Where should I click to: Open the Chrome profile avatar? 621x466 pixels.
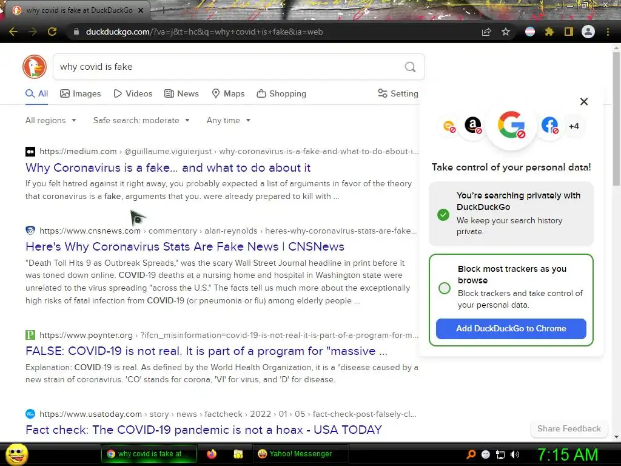(588, 32)
